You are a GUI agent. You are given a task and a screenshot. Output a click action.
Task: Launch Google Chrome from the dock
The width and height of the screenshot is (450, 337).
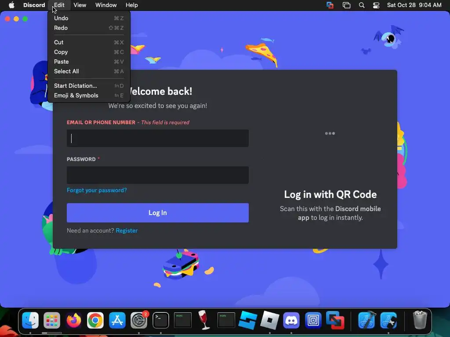coord(95,320)
